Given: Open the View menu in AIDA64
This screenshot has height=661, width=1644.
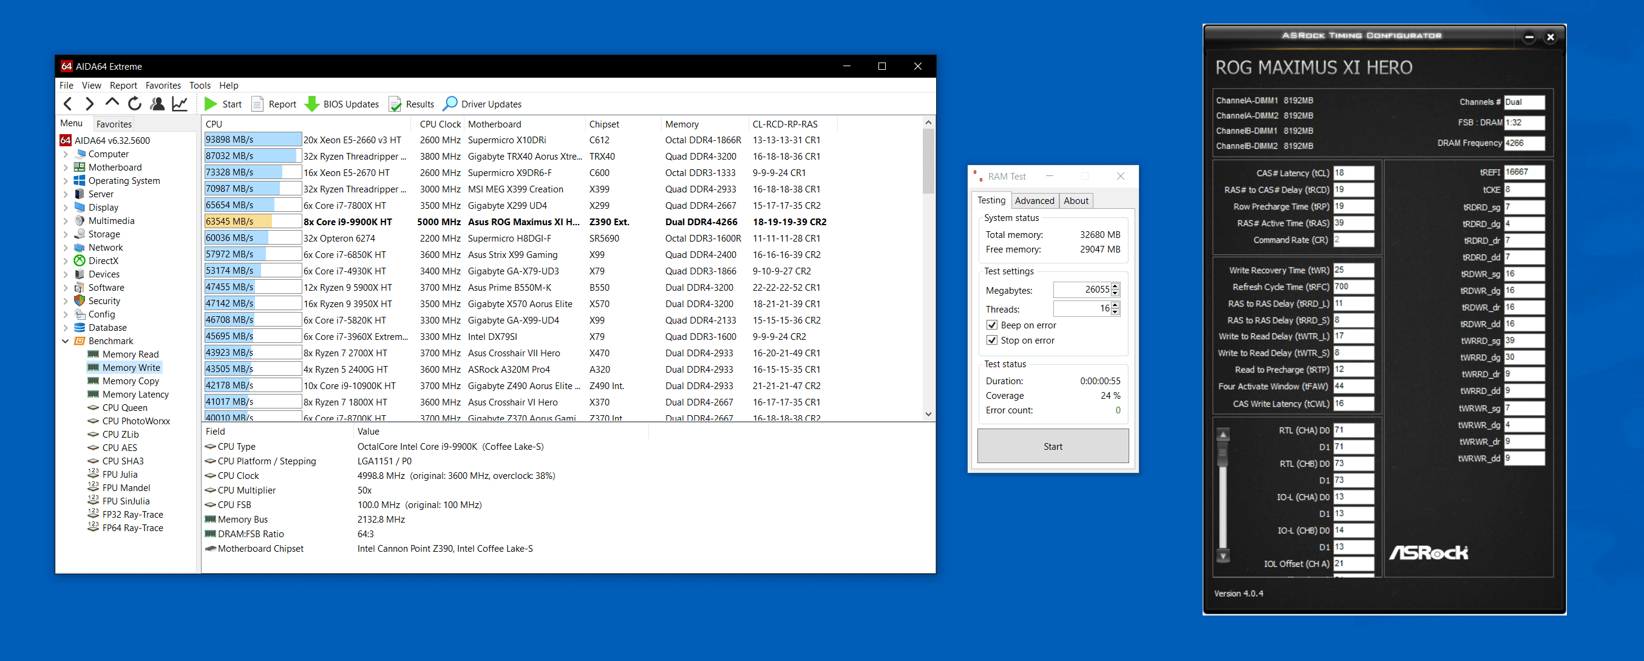Looking at the screenshot, I should click(91, 86).
